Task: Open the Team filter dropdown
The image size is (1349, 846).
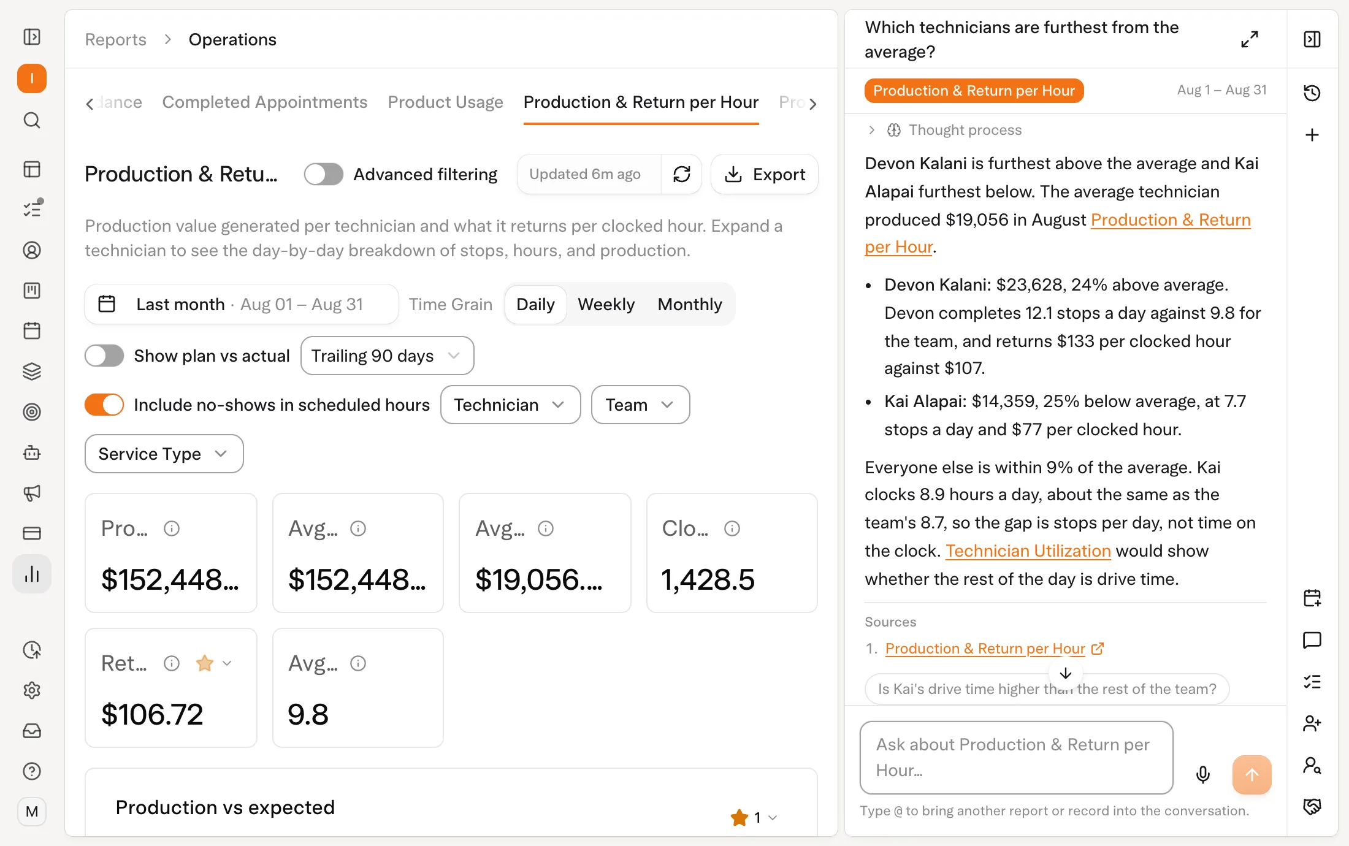Action: coord(640,405)
